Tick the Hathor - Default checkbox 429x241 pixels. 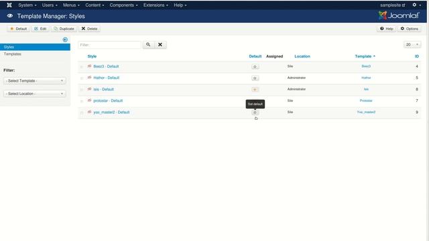pyautogui.click(x=82, y=78)
